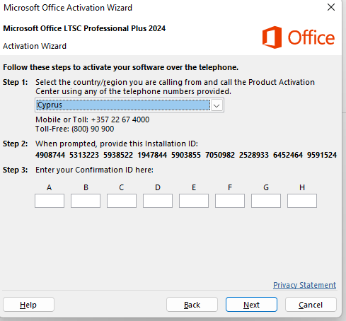Click Confirmation ID field C
Screen dimensions: 346x321
point(122,201)
